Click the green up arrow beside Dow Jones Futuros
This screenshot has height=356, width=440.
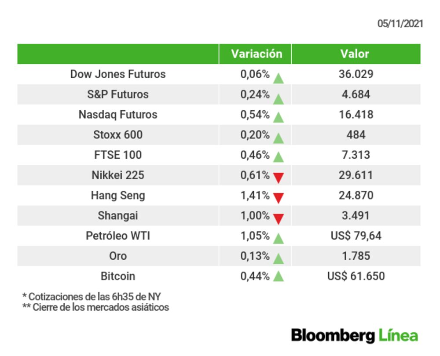pyautogui.click(x=278, y=79)
